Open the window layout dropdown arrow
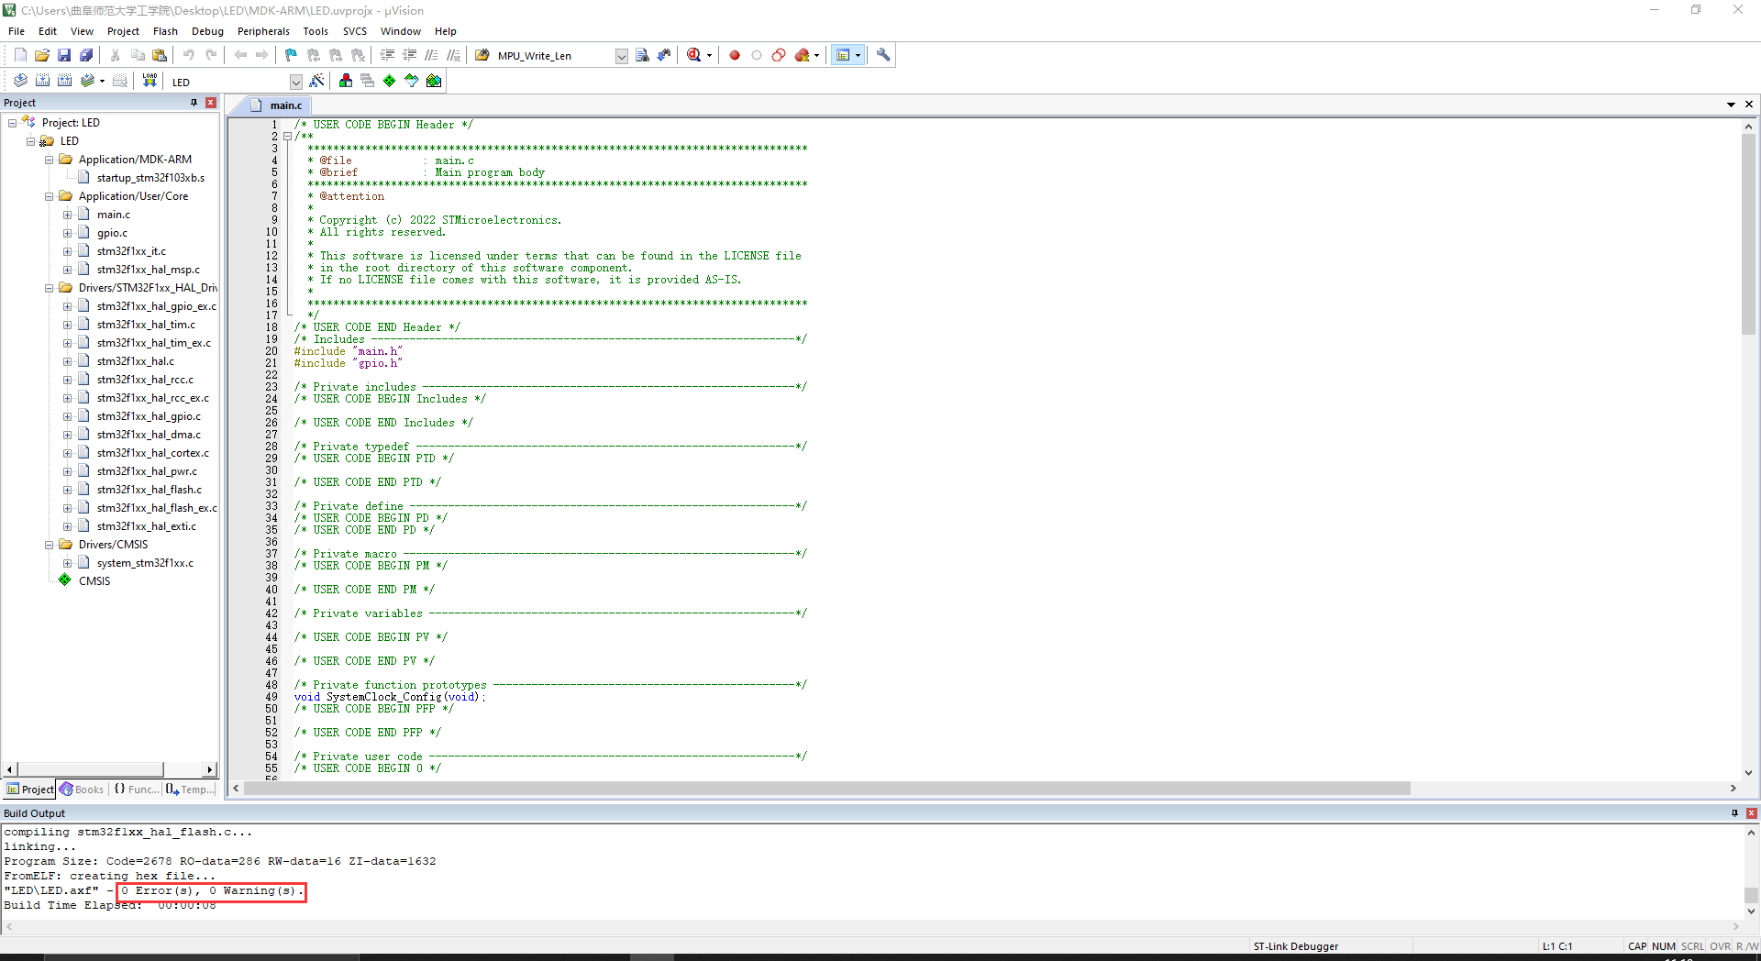Screen dimensions: 1761x961 point(858,55)
